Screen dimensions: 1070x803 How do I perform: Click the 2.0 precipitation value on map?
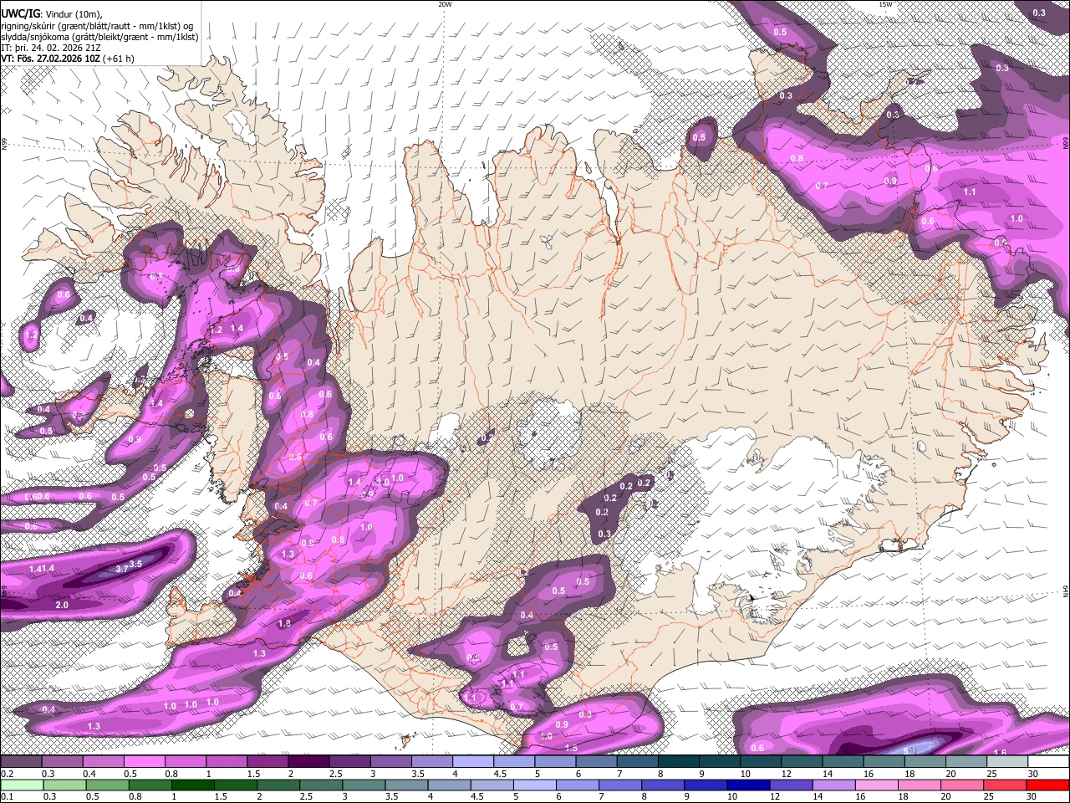pos(62,605)
